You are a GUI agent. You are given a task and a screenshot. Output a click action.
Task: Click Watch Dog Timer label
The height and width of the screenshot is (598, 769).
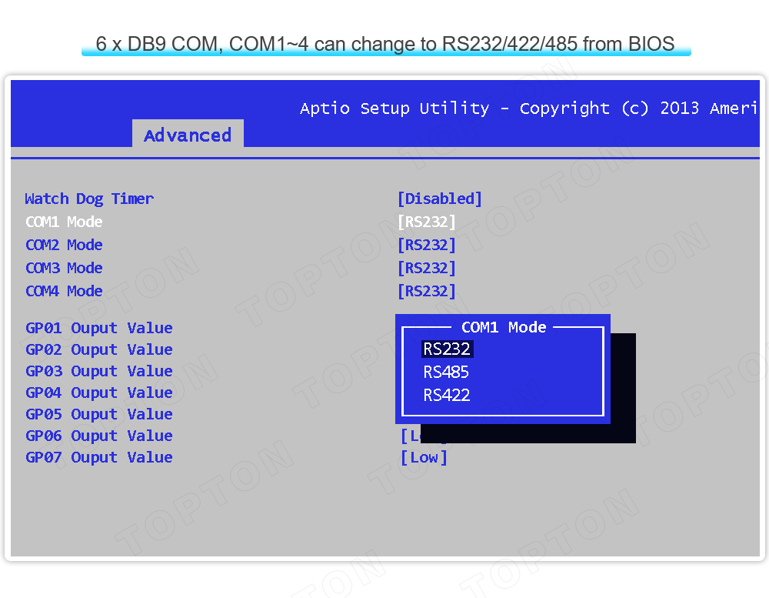click(x=89, y=199)
